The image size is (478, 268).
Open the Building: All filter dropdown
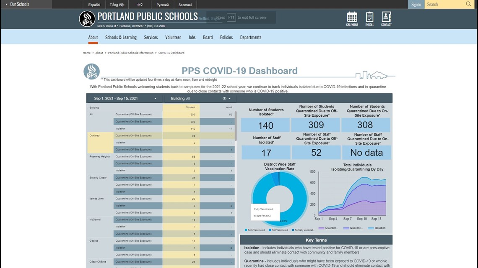coord(200,98)
